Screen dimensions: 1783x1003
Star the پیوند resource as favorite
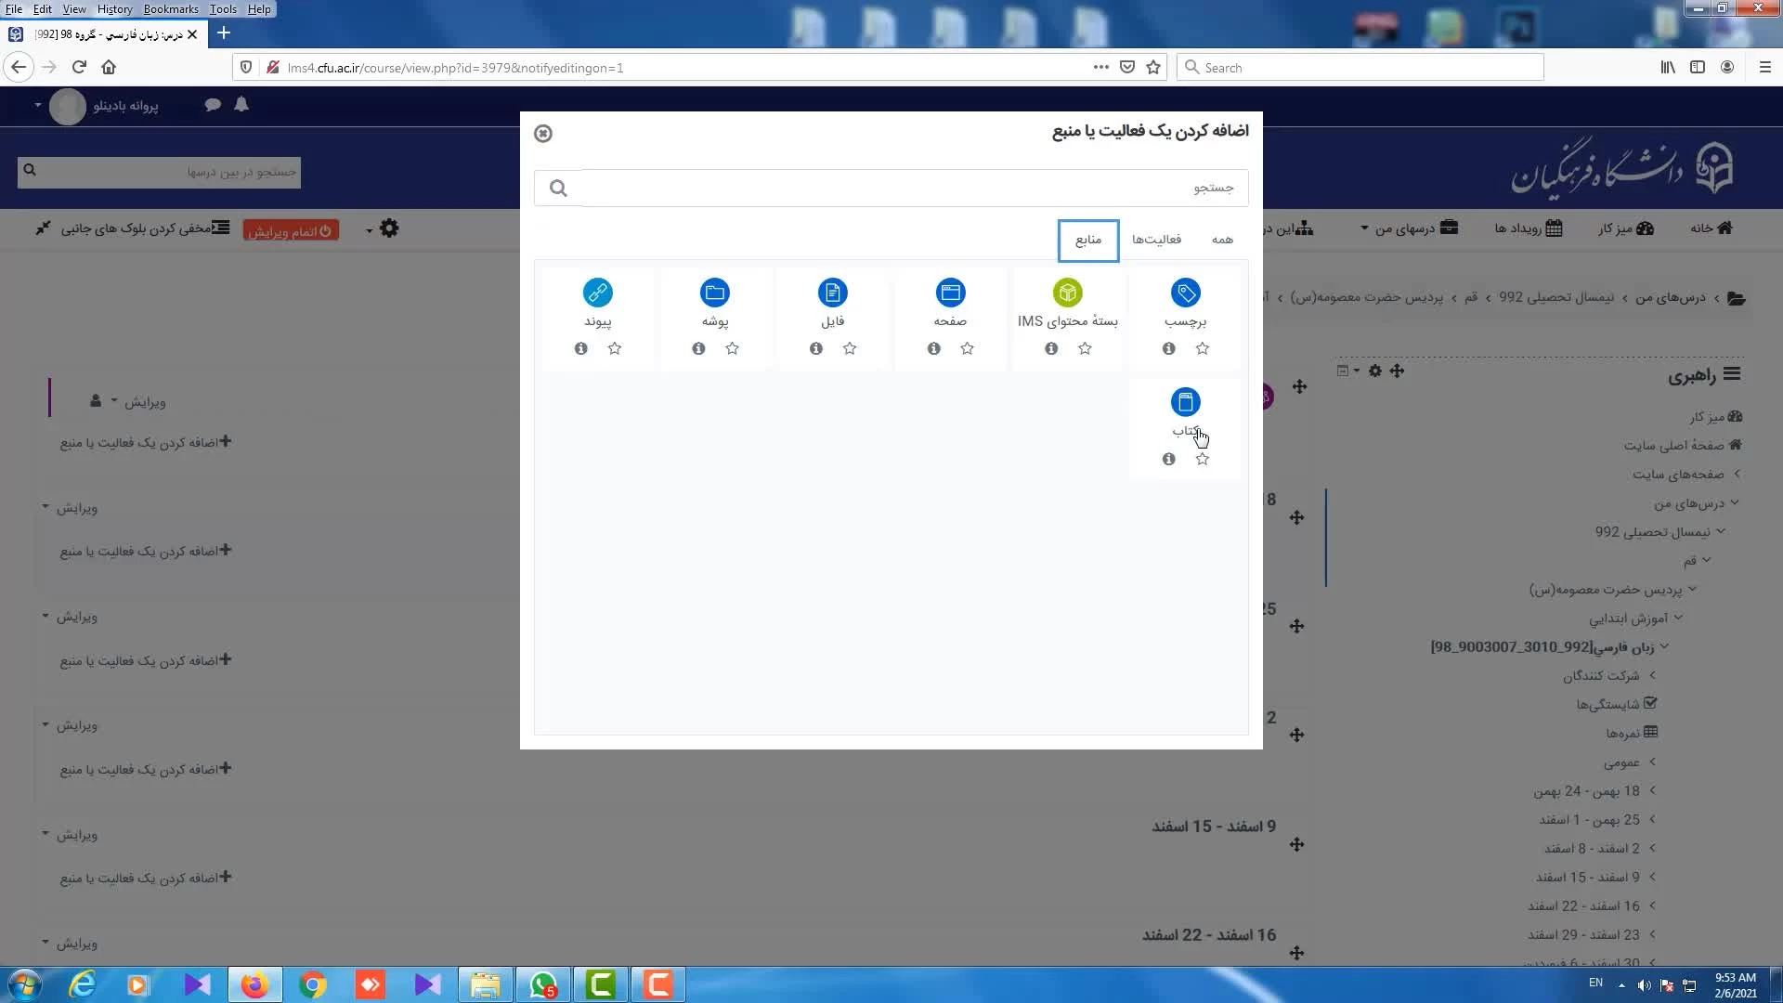(615, 349)
